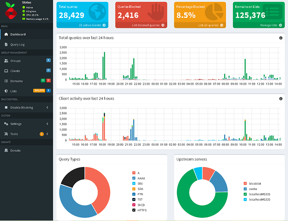Viewport: 288px width, 221px height.
Task: Toggle the A query type checkbox
Action: (x=134, y=173)
